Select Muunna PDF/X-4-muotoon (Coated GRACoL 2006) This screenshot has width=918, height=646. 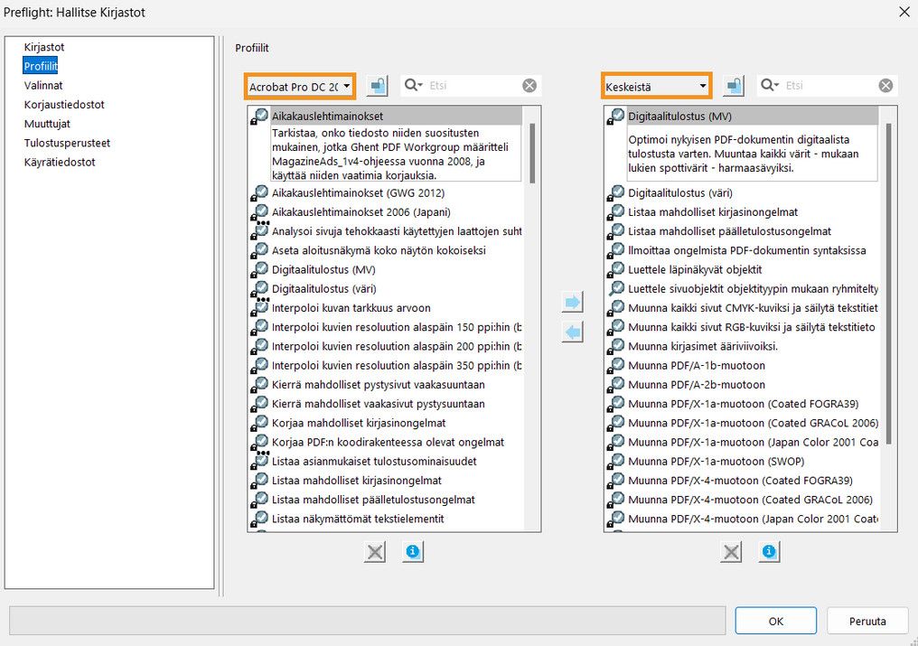(x=750, y=500)
